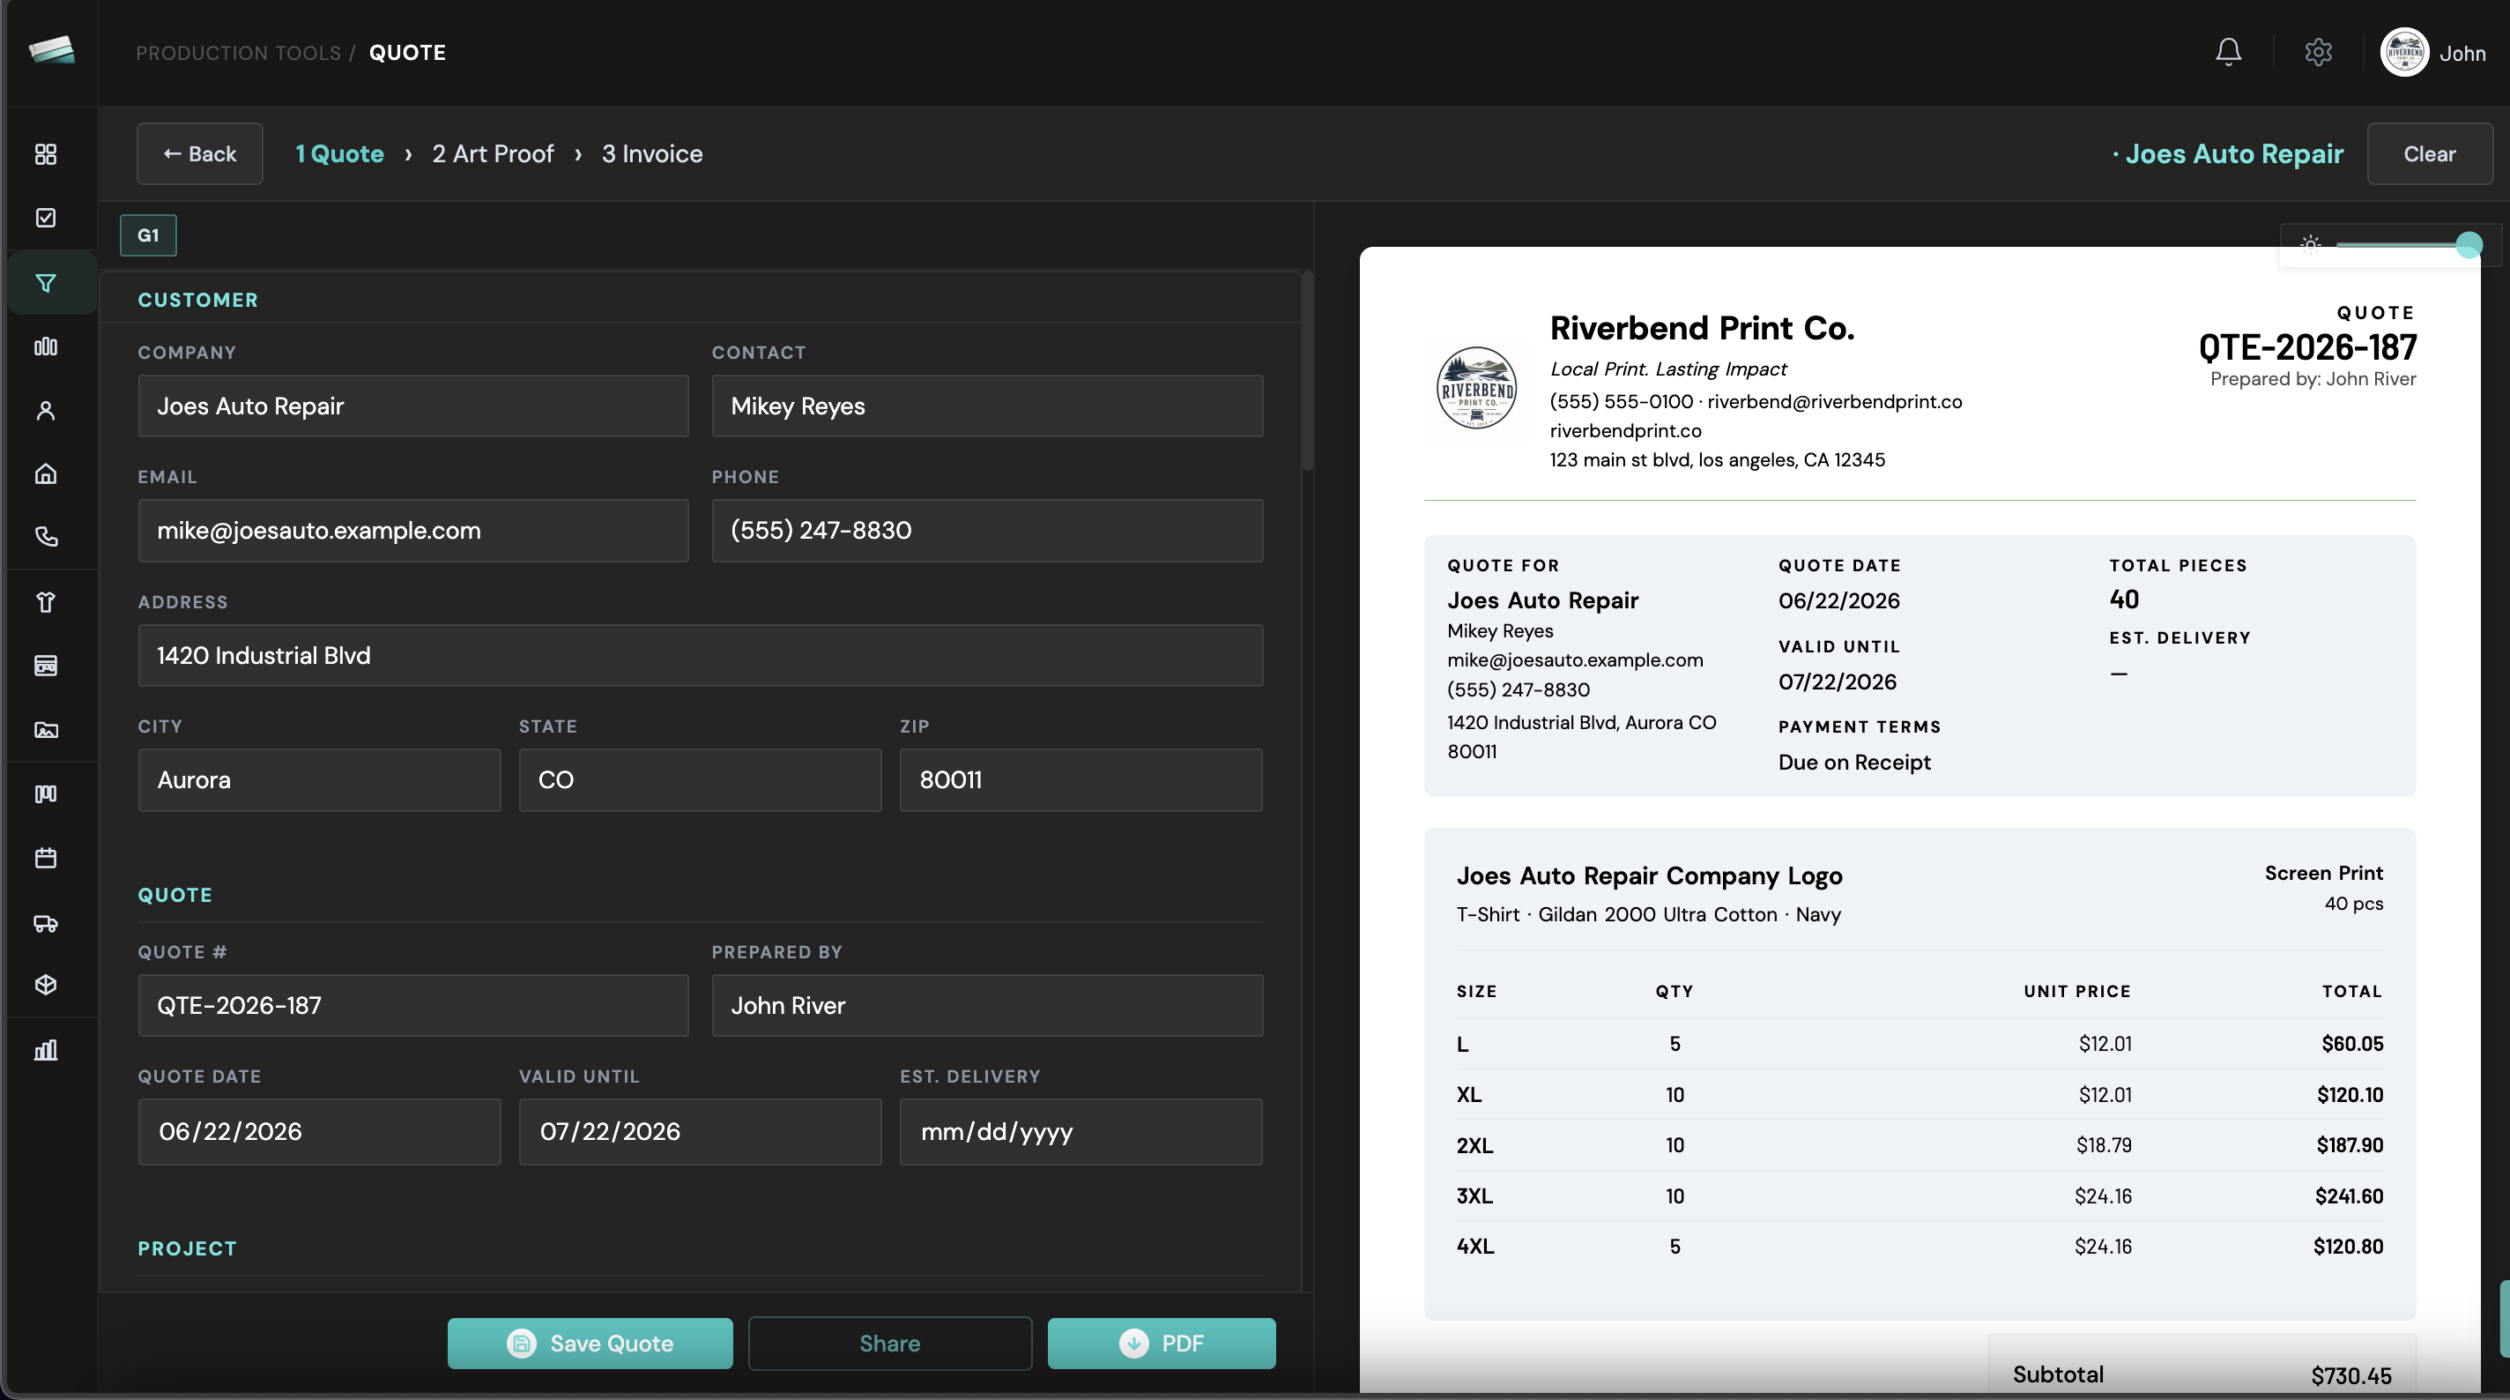Open the notifications bell
Screen dimensions: 2510x1400
[2227, 53]
